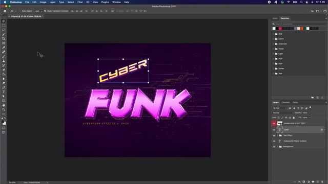
Task: Expand the Background layer group
Action: 278,147
